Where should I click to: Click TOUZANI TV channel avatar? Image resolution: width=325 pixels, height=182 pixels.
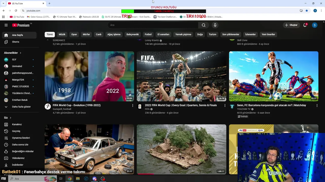pyautogui.click(x=232, y=106)
